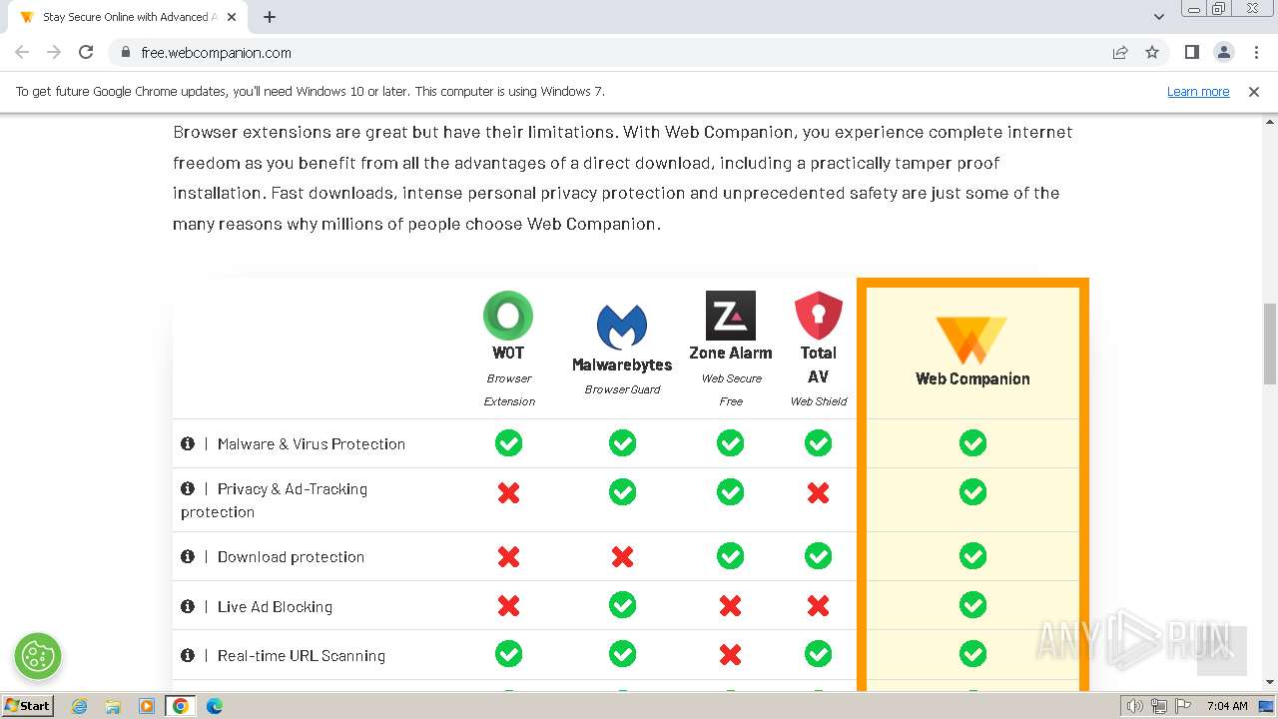Open Chrome three-dot menu
The image size is (1278, 719).
1256,53
